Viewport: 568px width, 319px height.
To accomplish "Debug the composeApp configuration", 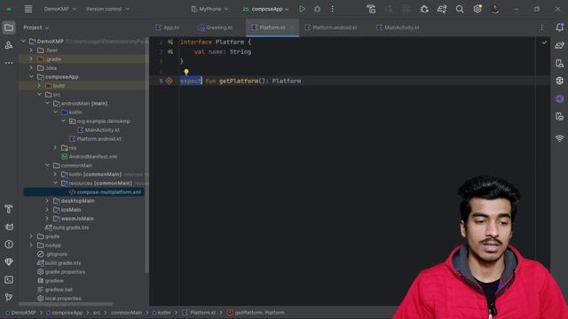I will click(x=318, y=9).
